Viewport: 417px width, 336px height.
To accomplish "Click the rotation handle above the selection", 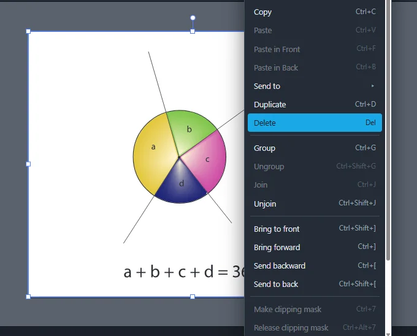I will point(193,18).
